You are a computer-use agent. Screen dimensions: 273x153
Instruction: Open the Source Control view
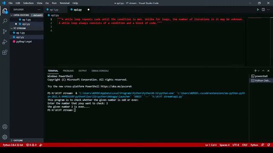5,31
